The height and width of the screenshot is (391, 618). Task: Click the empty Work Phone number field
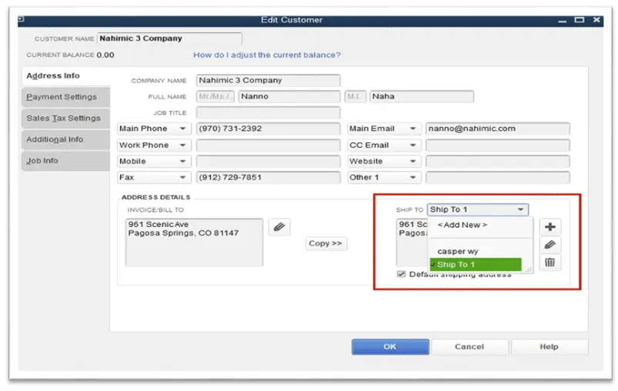click(x=268, y=145)
